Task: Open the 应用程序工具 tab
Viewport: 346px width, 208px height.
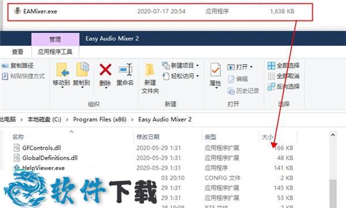Action: 55,52
